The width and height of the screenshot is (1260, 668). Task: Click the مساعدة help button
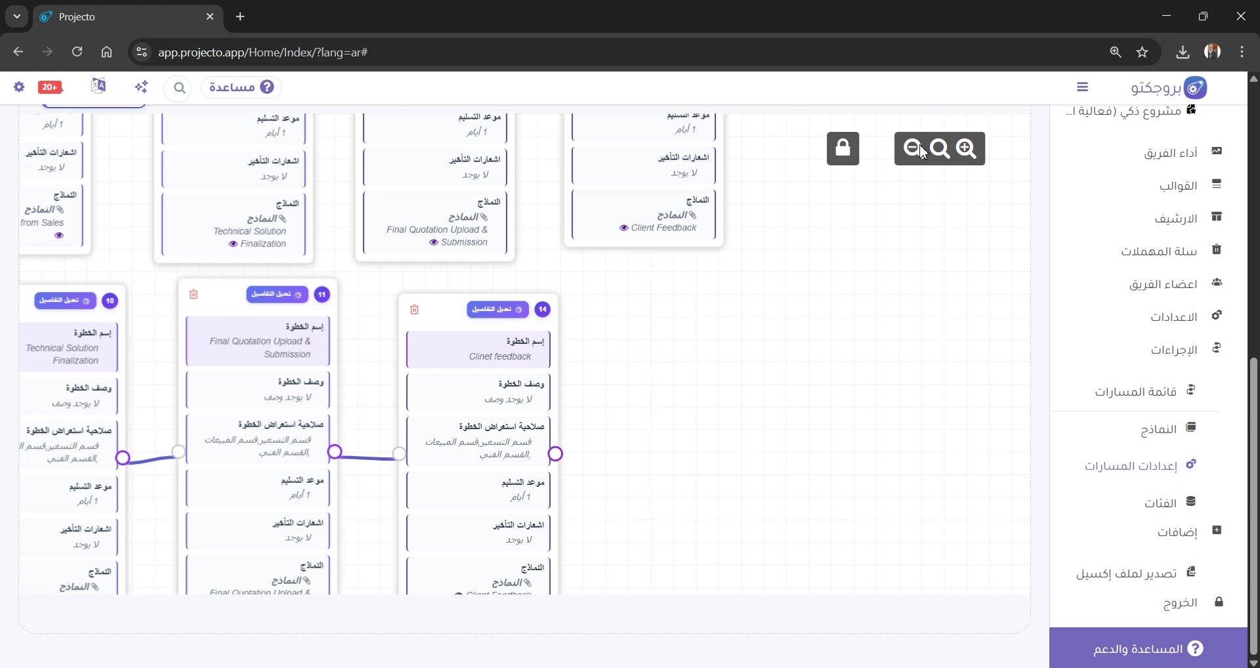click(241, 87)
